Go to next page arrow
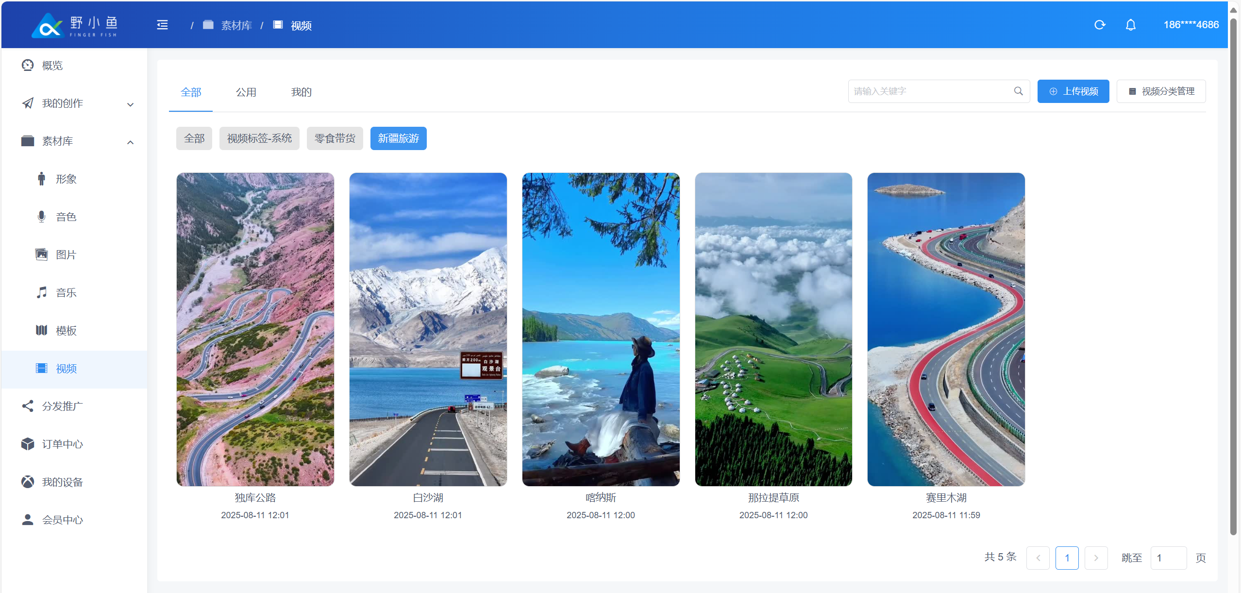This screenshot has width=1241, height=593. tap(1096, 558)
